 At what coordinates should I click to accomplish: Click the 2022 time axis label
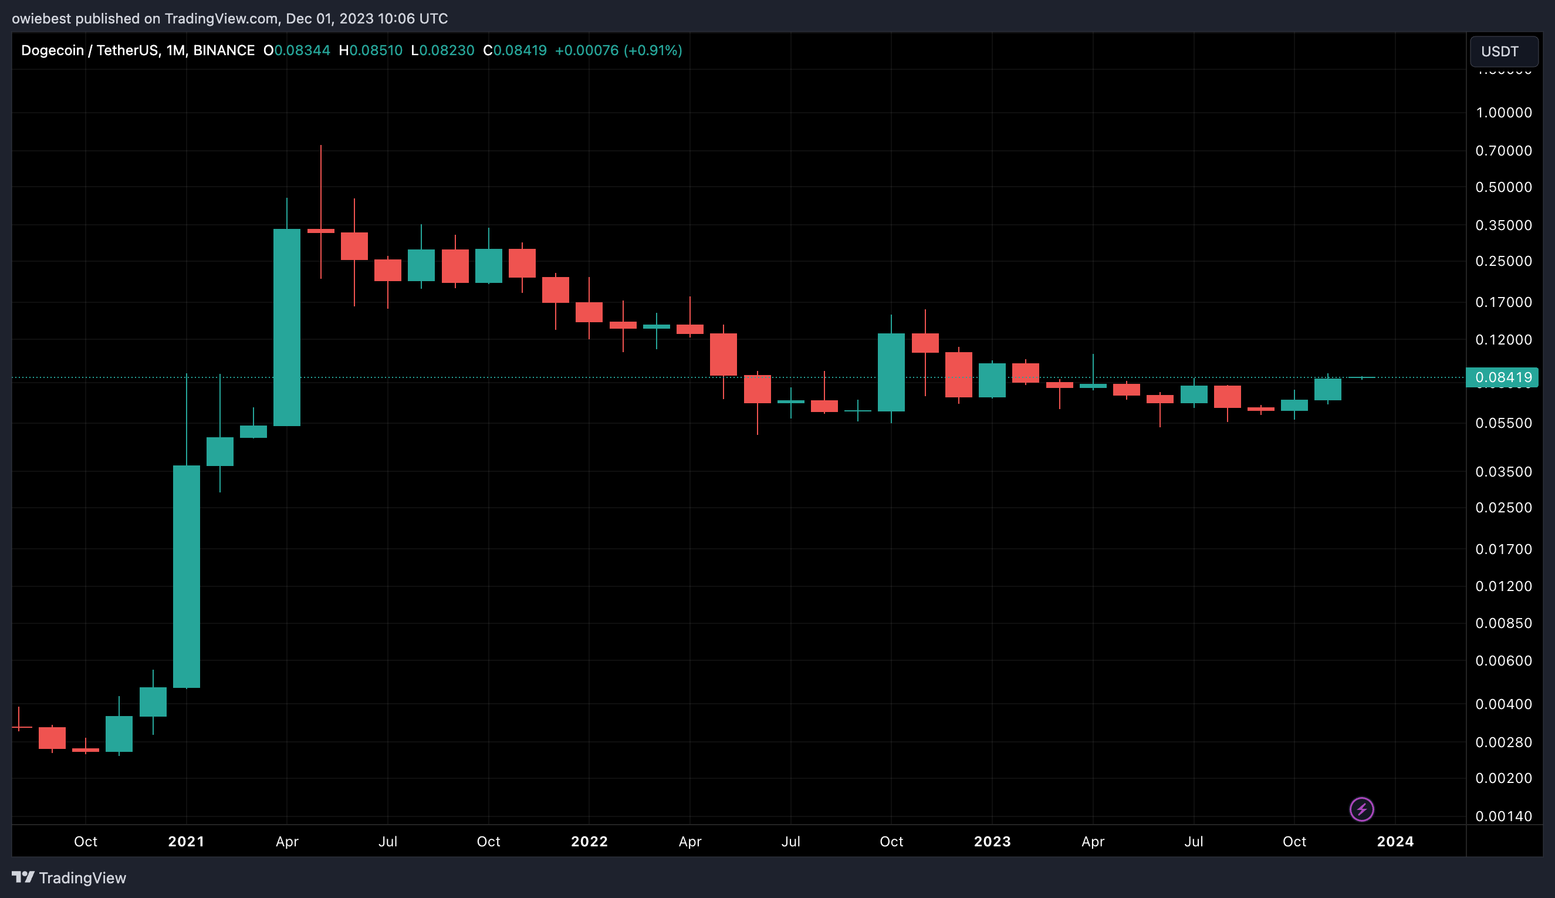coord(589,841)
